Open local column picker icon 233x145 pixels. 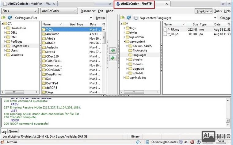click(x=104, y=24)
